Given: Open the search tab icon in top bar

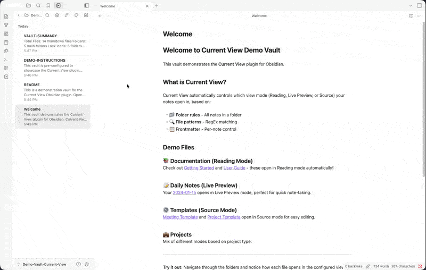Looking at the screenshot, I should (x=38, y=5).
